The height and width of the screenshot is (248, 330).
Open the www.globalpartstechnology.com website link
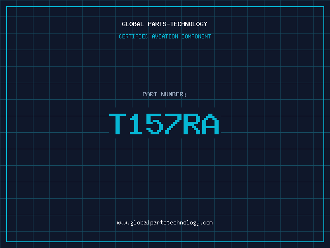[165, 223]
